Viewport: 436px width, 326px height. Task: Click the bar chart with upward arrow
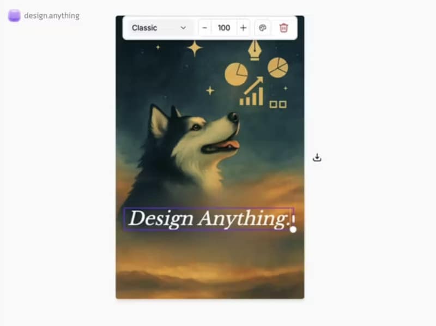coord(252,92)
